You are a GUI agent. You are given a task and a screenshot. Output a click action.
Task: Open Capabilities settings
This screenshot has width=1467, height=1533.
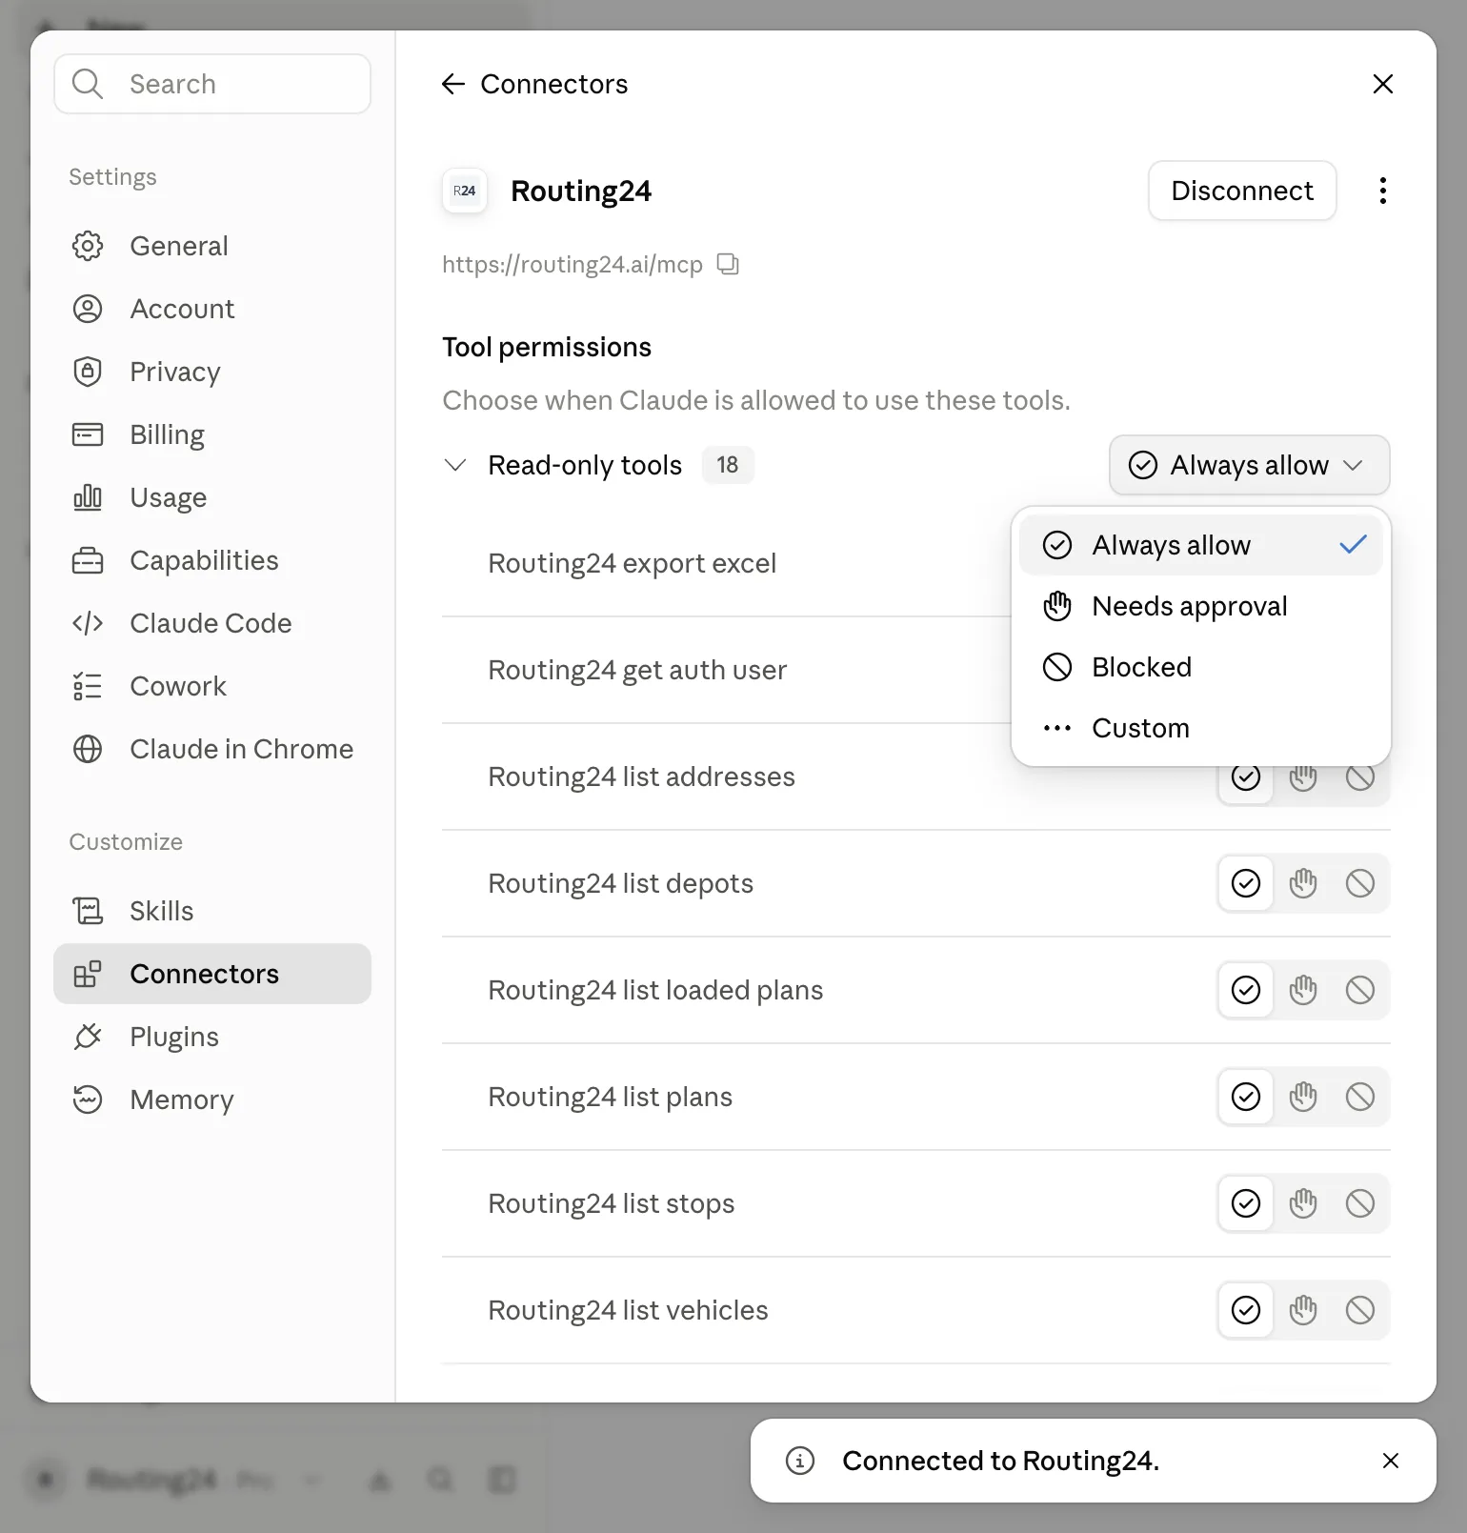[x=212, y=560]
